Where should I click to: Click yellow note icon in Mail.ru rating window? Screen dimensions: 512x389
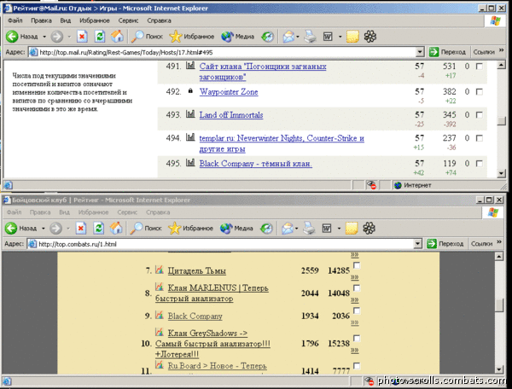352,37
